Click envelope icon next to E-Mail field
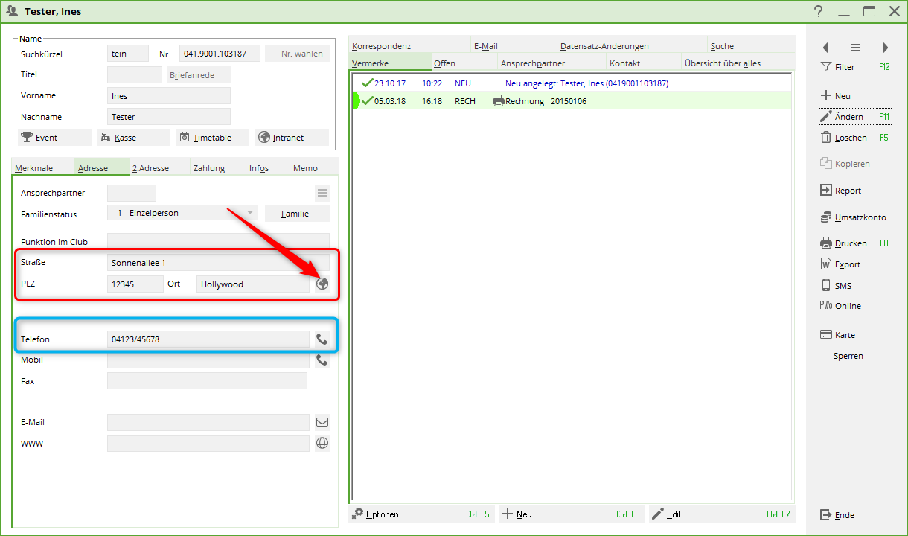 pyautogui.click(x=322, y=422)
